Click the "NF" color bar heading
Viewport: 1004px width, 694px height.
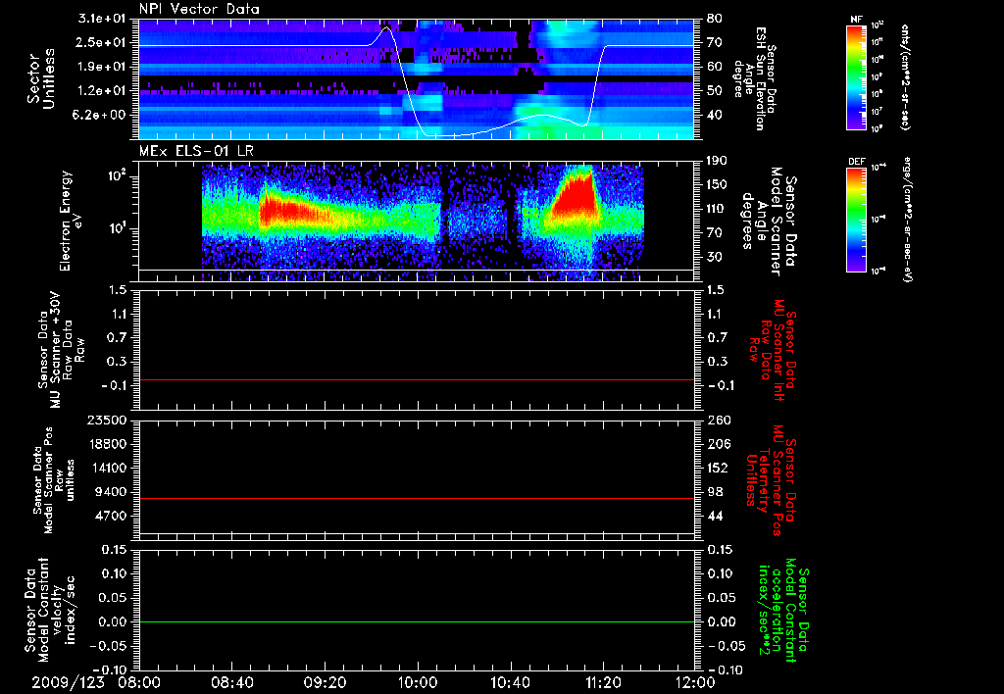(x=857, y=20)
